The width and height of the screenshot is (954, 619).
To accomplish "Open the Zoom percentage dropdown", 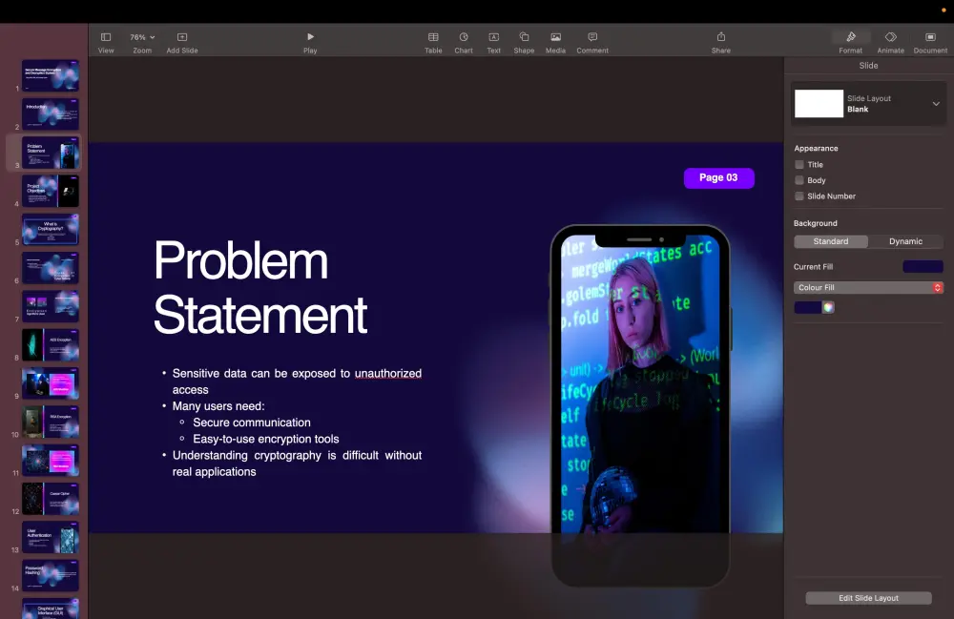I will pyautogui.click(x=142, y=43).
